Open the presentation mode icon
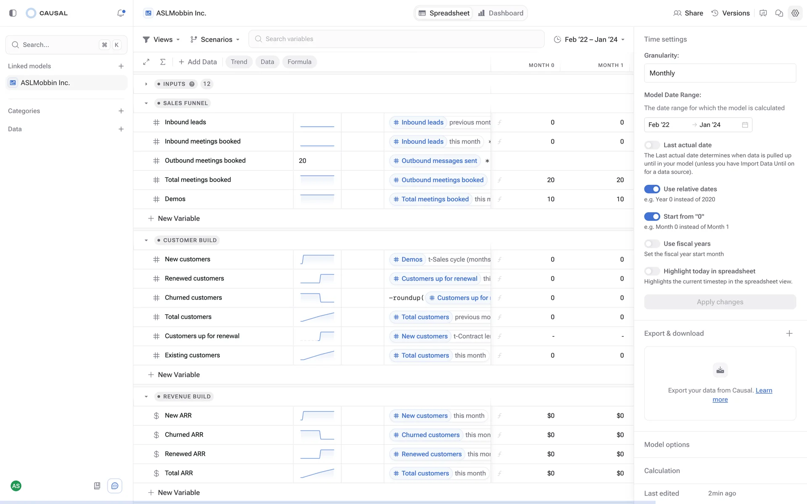The height and width of the screenshot is (504, 807). coord(763,13)
